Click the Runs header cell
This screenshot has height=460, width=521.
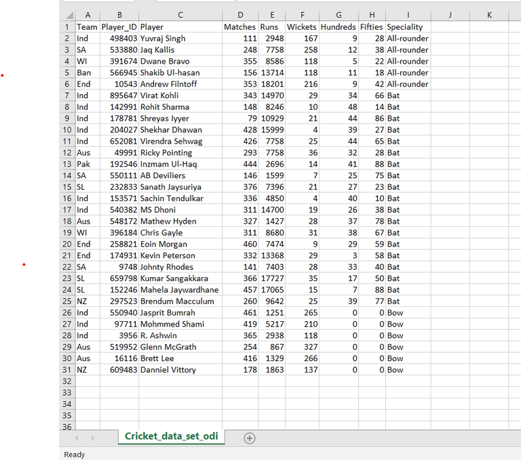pos(272,27)
